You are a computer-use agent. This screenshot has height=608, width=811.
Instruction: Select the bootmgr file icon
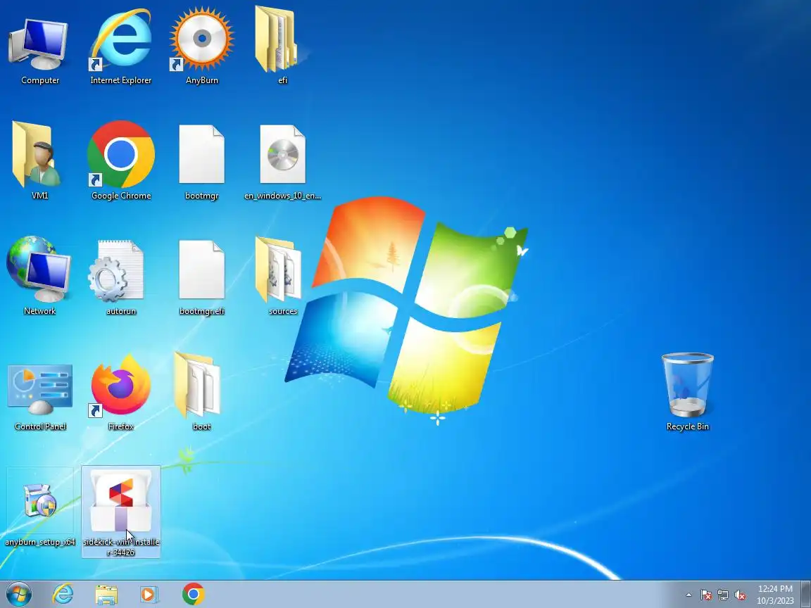(202, 161)
